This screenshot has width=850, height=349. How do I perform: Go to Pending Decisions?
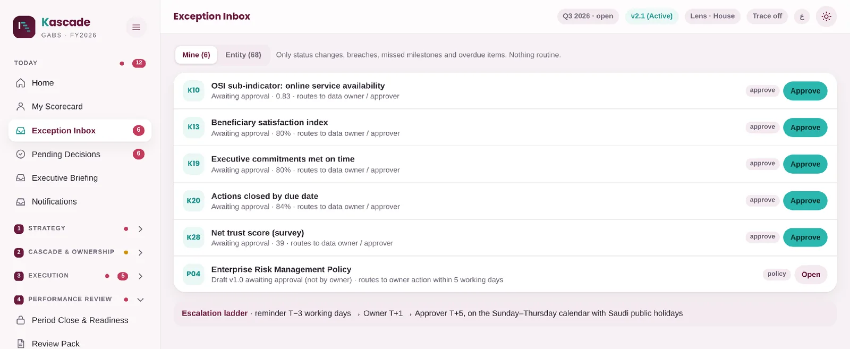80,154
